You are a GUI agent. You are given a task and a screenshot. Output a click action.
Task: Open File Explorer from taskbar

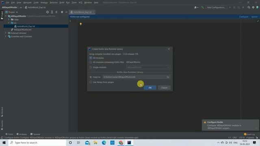(95, 142)
